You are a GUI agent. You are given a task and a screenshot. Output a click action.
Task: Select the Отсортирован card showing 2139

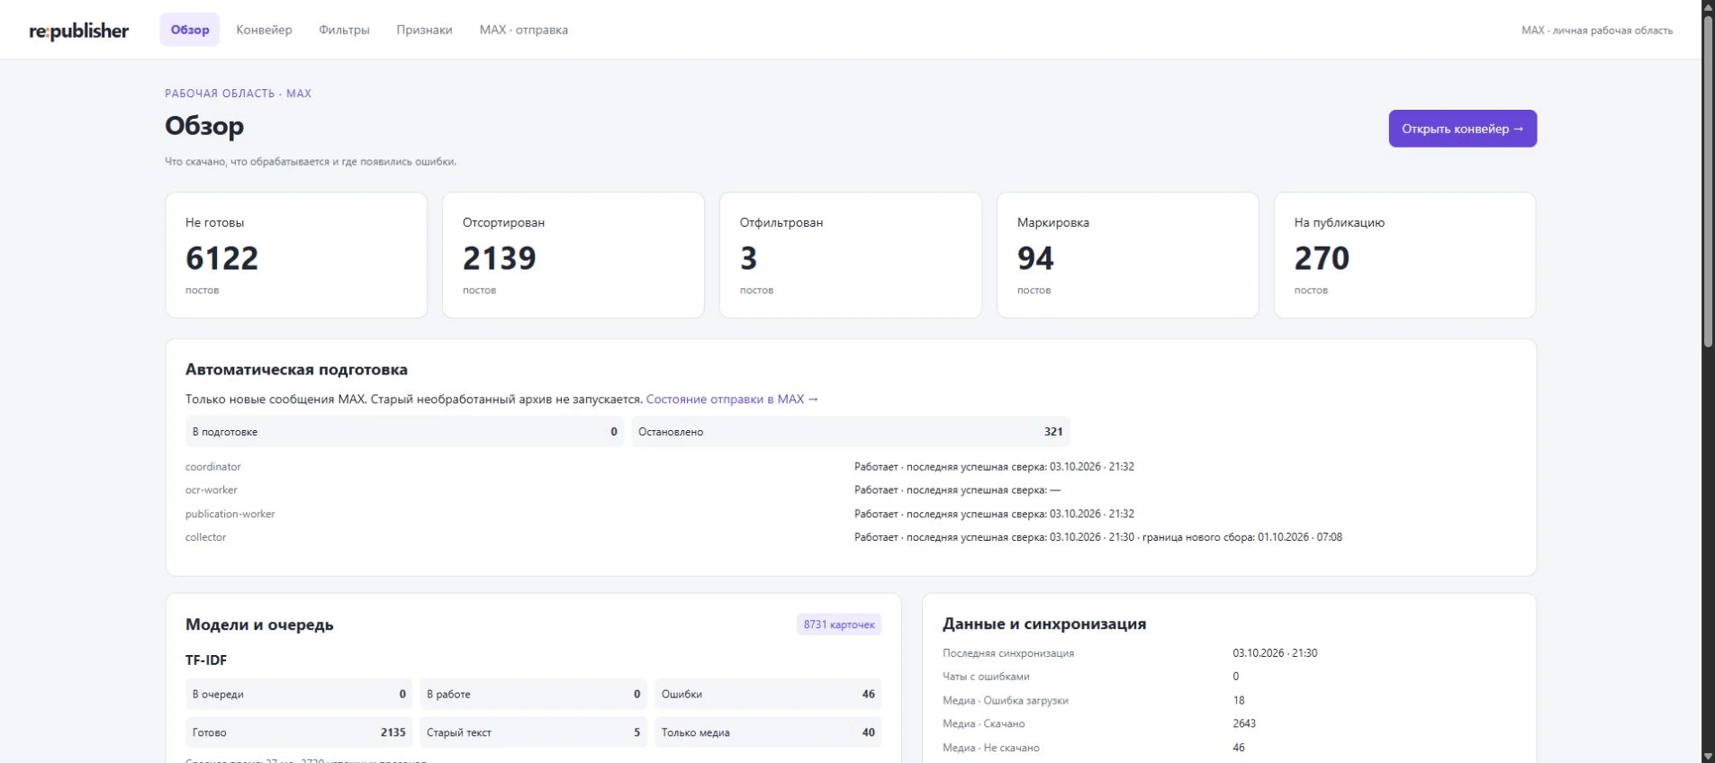(573, 255)
